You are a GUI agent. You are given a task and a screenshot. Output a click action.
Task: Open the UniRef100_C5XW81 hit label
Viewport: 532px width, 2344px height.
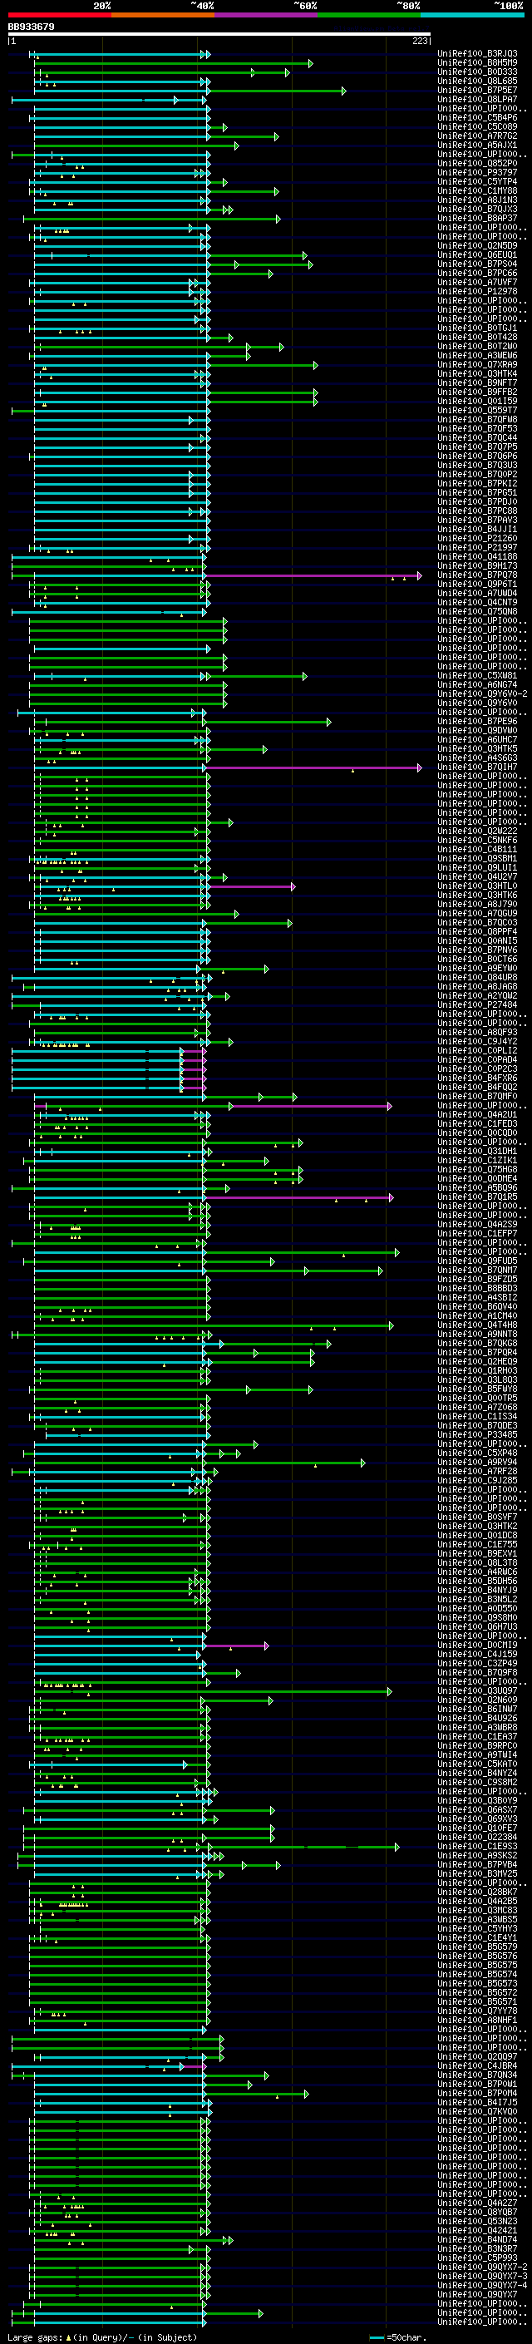coord(476,676)
